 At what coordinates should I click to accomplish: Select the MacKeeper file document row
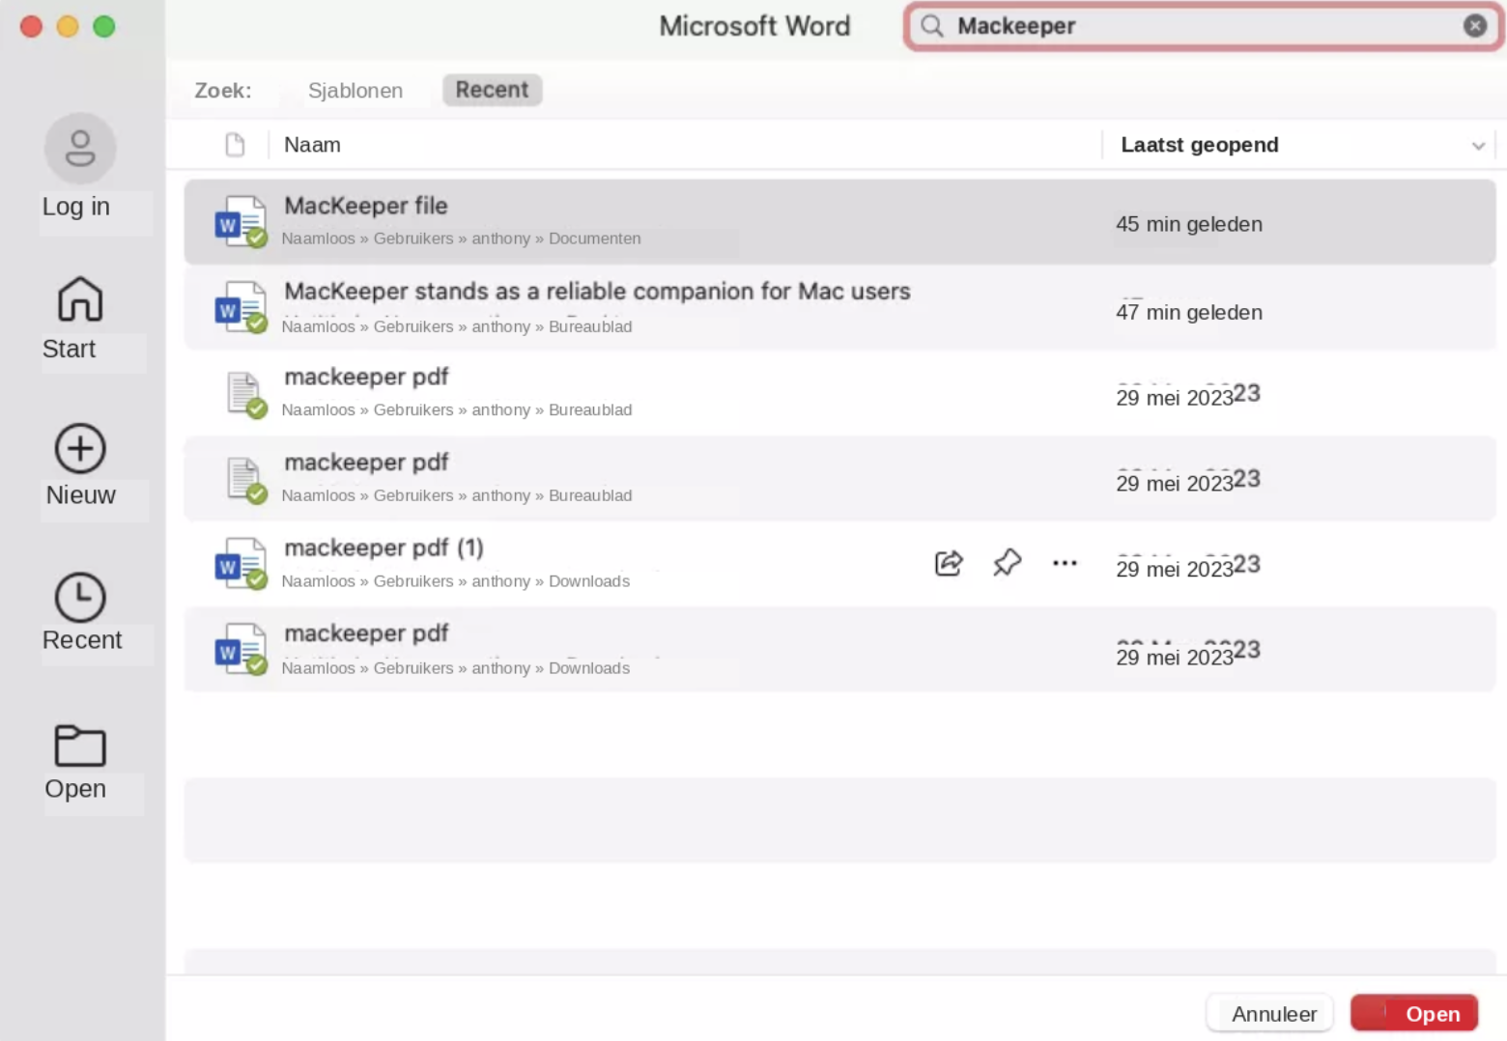click(839, 222)
